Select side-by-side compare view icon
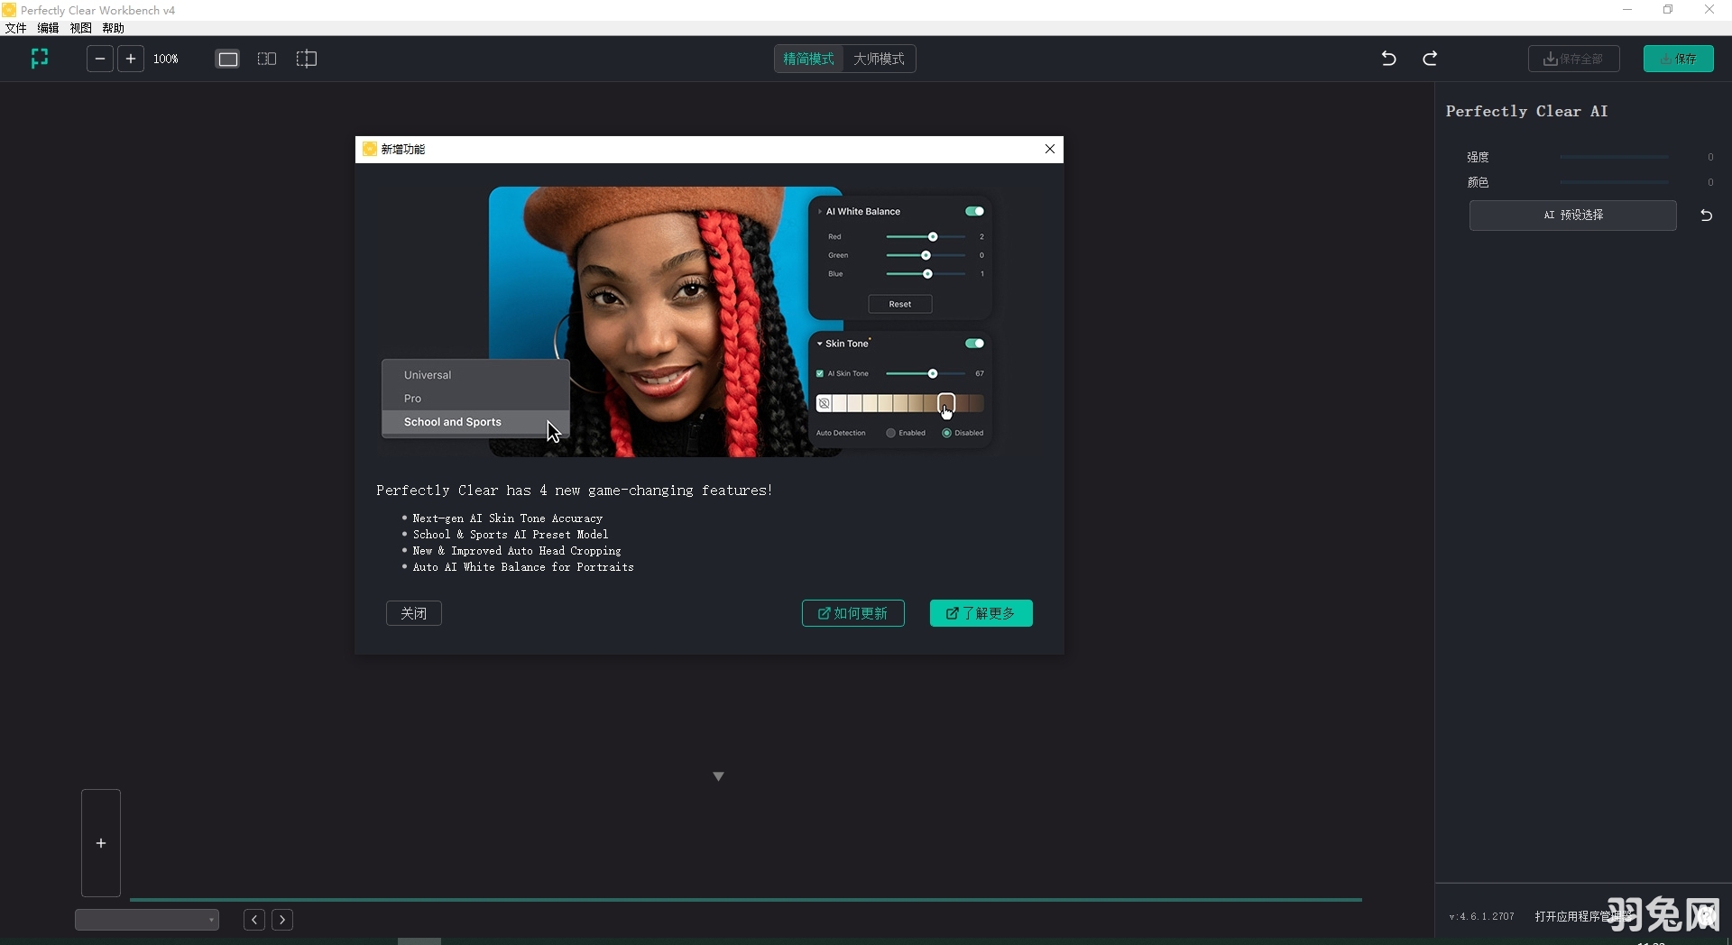The width and height of the screenshot is (1732, 945). point(267,59)
